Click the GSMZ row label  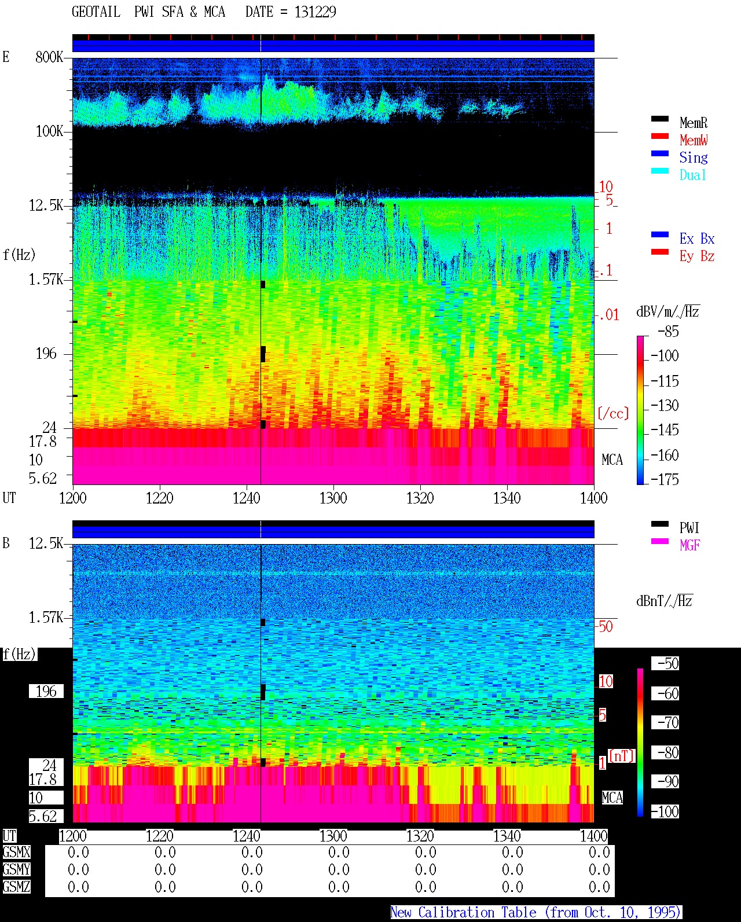pyautogui.click(x=16, y=887)
